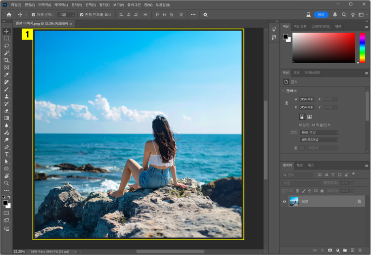Select the Type tool in toolbar

coord(6,154)
